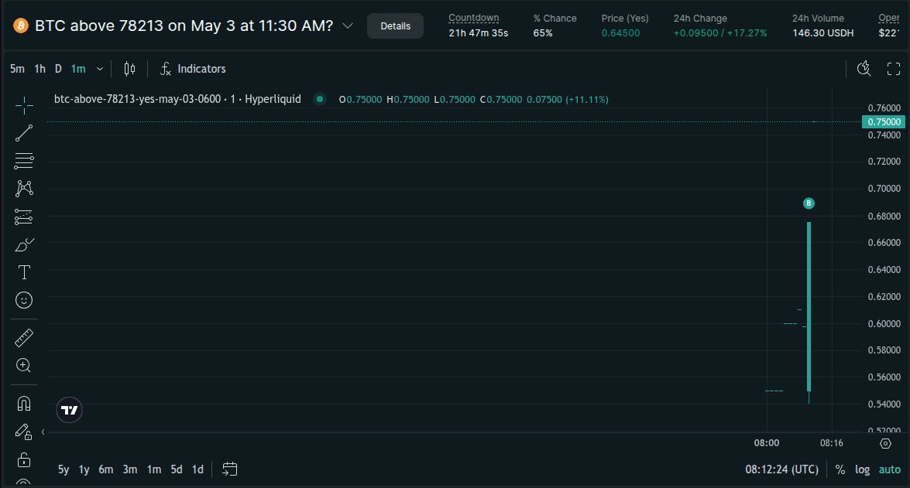The width and height of the screenshot is (910, 488).
Task: Click the 146.30 USDH volume value
Action: click(x=823, y=33)
